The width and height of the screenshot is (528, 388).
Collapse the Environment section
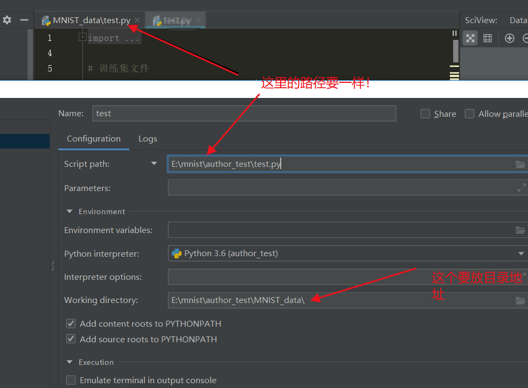click(69, 211)
